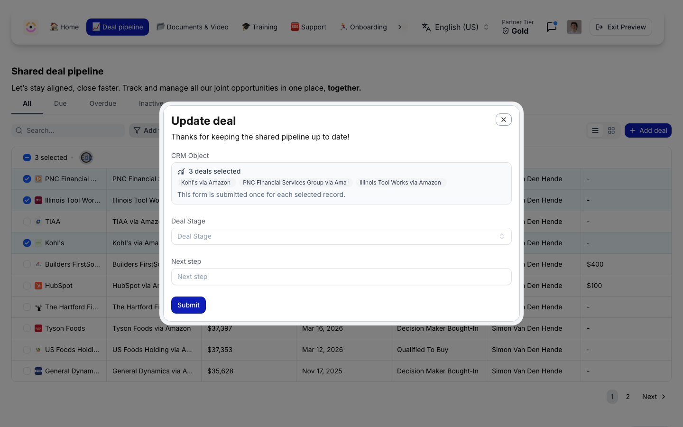Screen dimensions: 683x427
Task: Focus the Next step text field
Action: point(341,277)
